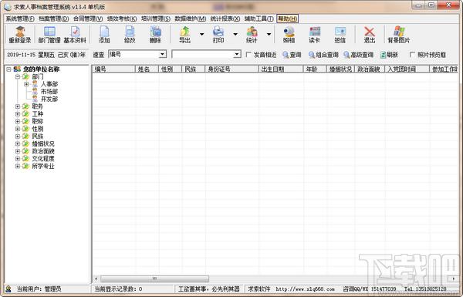Click the 身份证号 column header
463x297 pixels.
pos(231,69)
